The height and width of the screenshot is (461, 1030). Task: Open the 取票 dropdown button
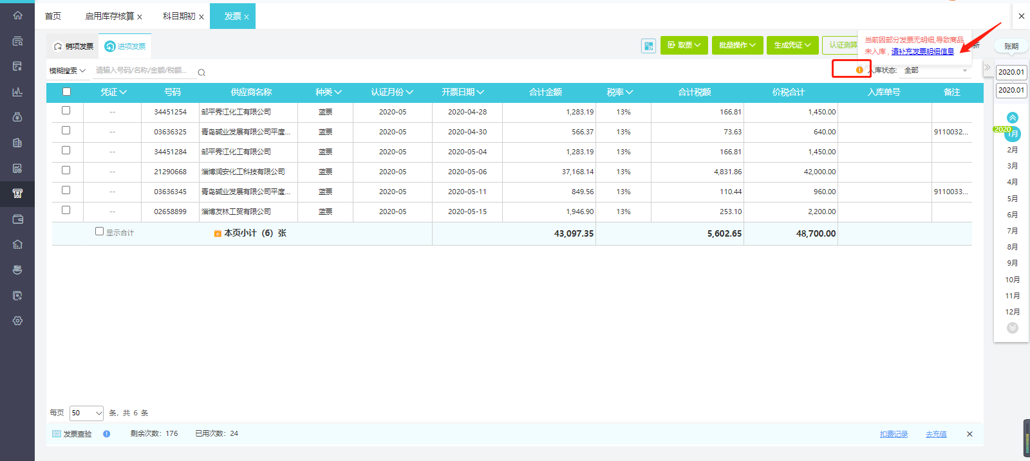[684, 45]
